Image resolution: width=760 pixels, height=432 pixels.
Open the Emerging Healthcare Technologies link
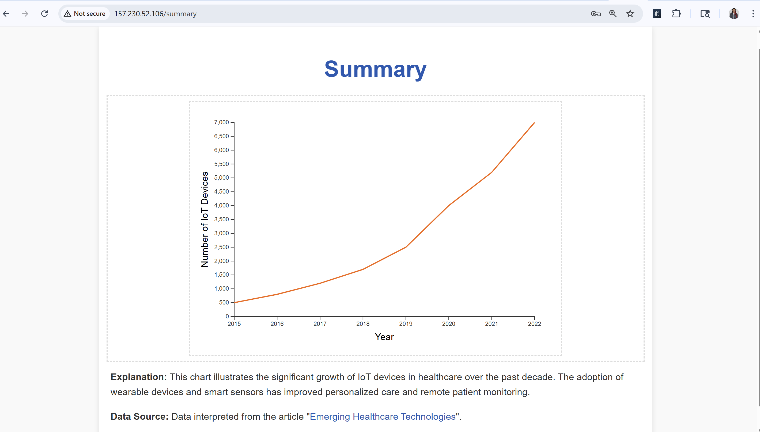[x=382, y=416]
